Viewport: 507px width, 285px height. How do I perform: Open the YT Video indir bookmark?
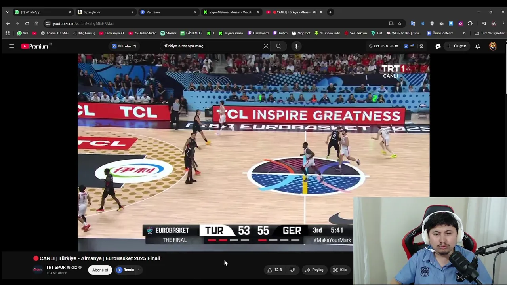327,33
